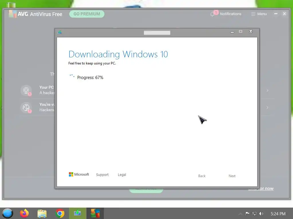293x219 pixels.
Task: Close the AVG AntiVirus window
Action: pos(284,14)
